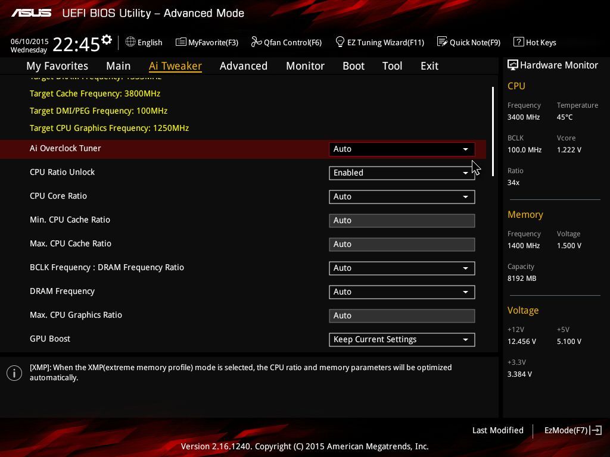Select the GPU Boost label
610x457 pixels.
click(50, 339)
